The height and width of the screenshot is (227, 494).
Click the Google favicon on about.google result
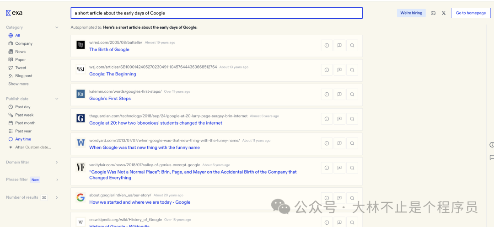pos(81,197)
